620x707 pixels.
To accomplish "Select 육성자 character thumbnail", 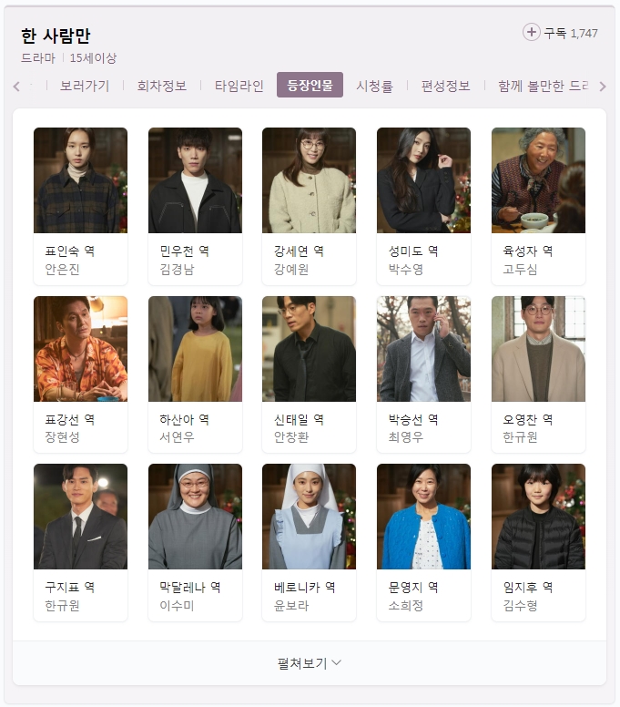I will [538, 180].
